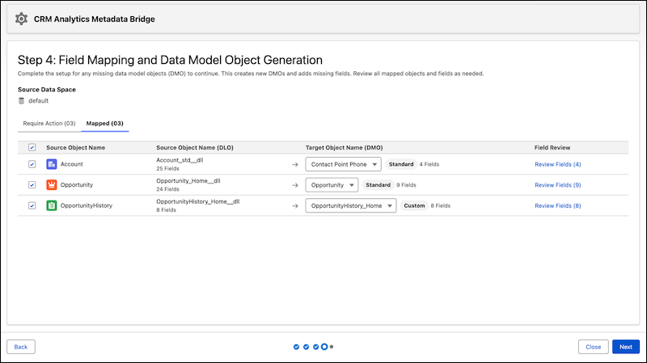The height and width of the screenshot is (363, 647).
Task: Open Review Fields (9) link
Action: click(558, 185)
